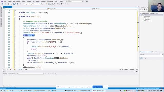164x92 pixels.
Task: Open the Правка menu
Action: pyautogui.click(x=9, y=1)
